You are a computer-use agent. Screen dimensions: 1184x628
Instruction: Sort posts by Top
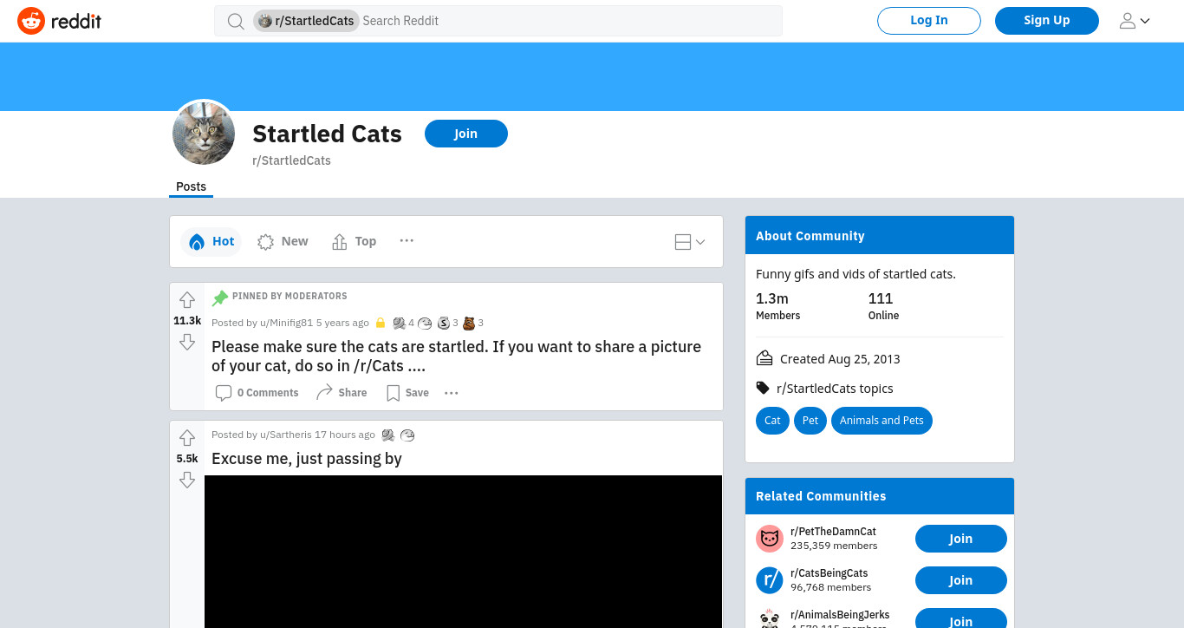click(355, 242)
